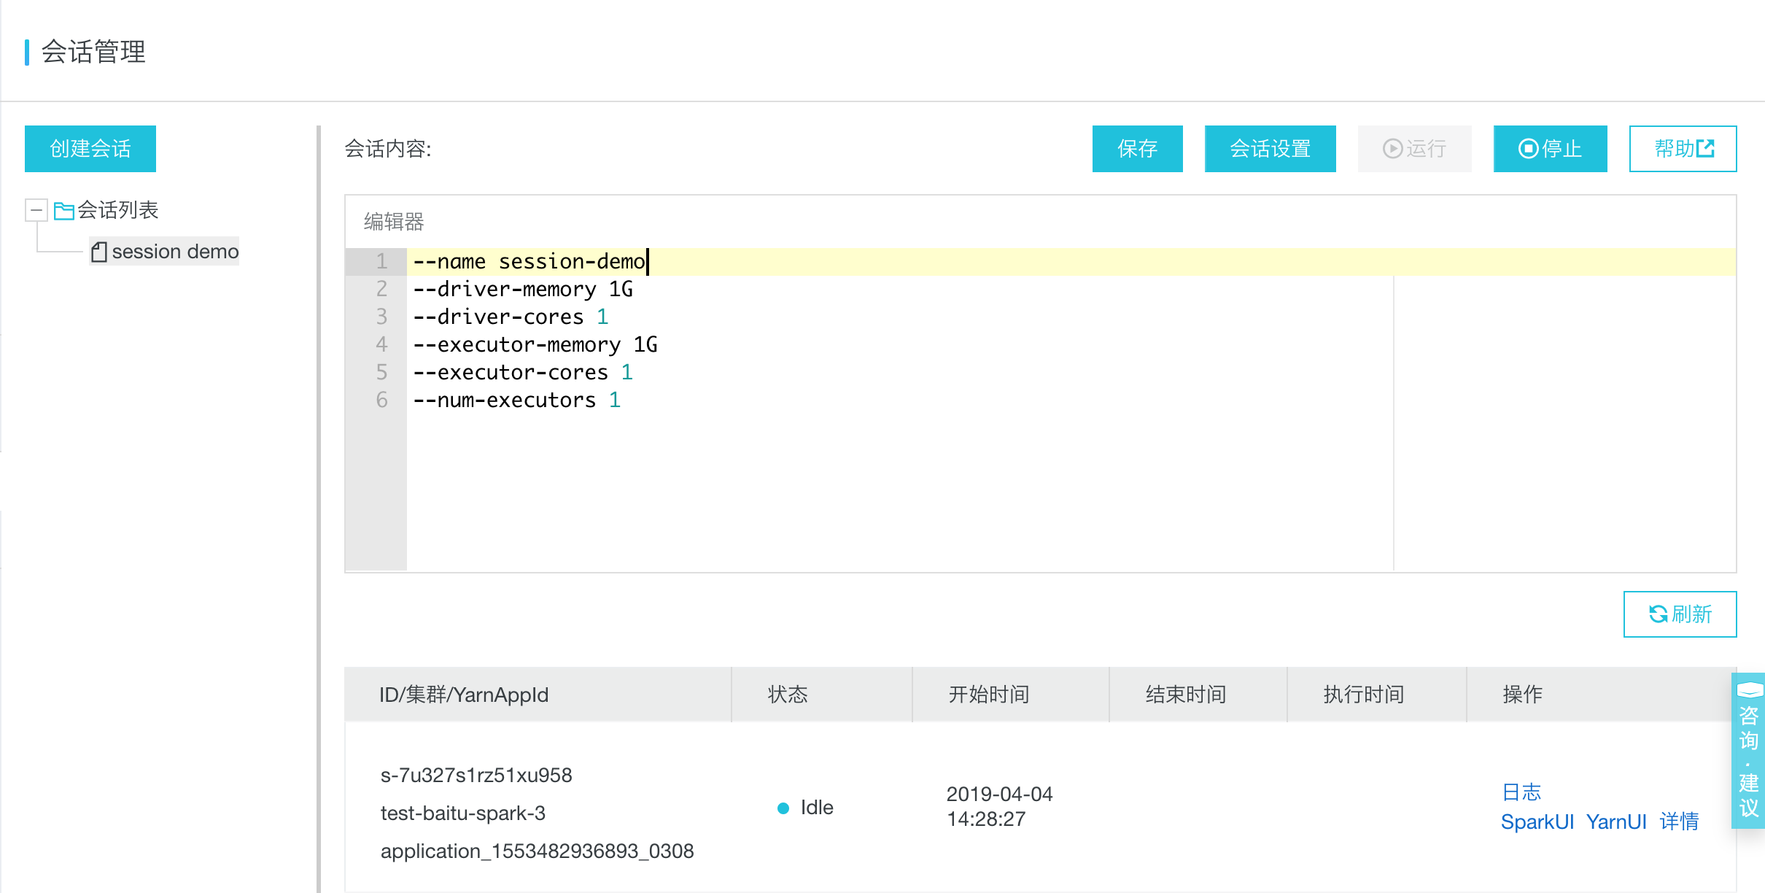Click start time 2019-04-04 14:28:27
This screenshot has height=893, width=1765.
pyautogui.click(x=999, y=806)
